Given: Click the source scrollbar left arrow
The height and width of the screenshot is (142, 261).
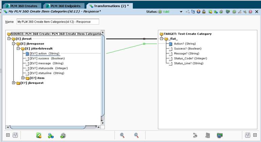Looking at the screenshot, I should tap(8, 127).
